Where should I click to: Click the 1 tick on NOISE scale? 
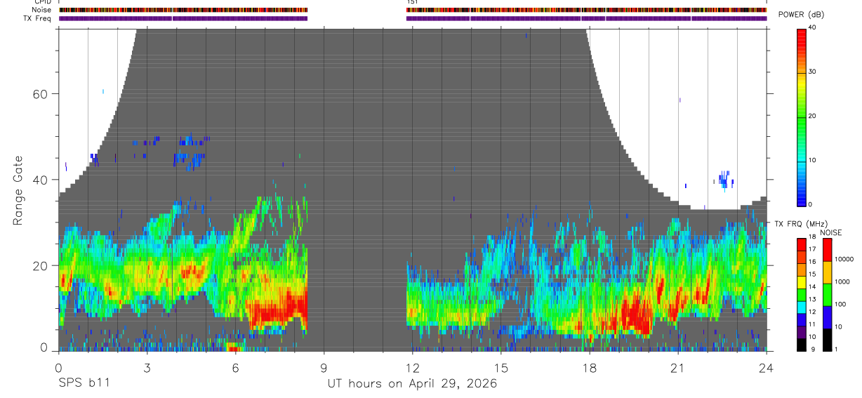pyautogui.click(x=836, y=349)
